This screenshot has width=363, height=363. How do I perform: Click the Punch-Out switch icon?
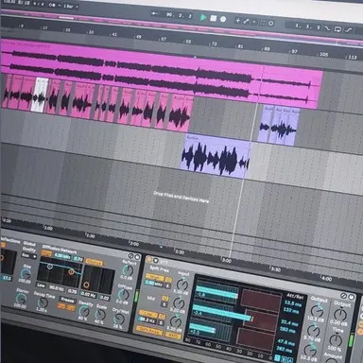(349, 30)
